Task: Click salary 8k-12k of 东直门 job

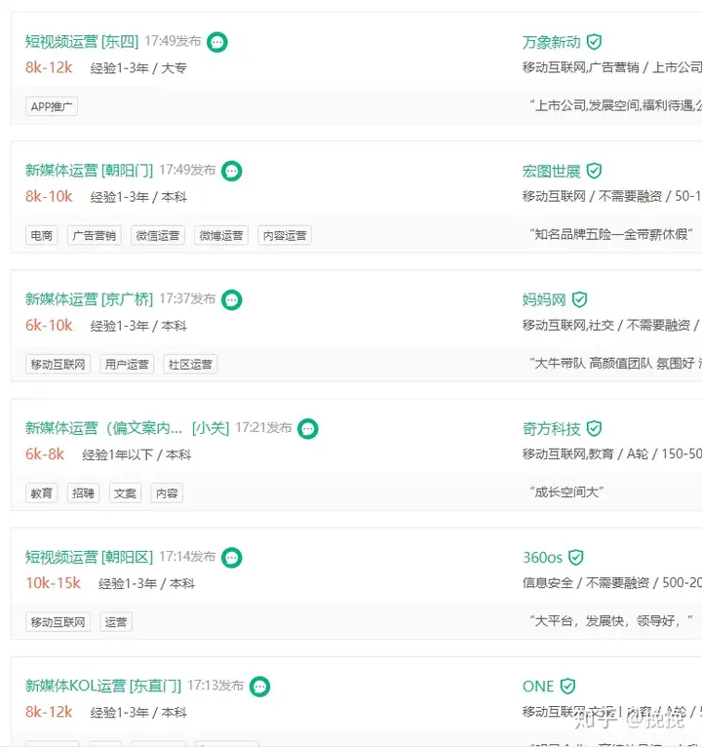Action: [x=49, y=712]
